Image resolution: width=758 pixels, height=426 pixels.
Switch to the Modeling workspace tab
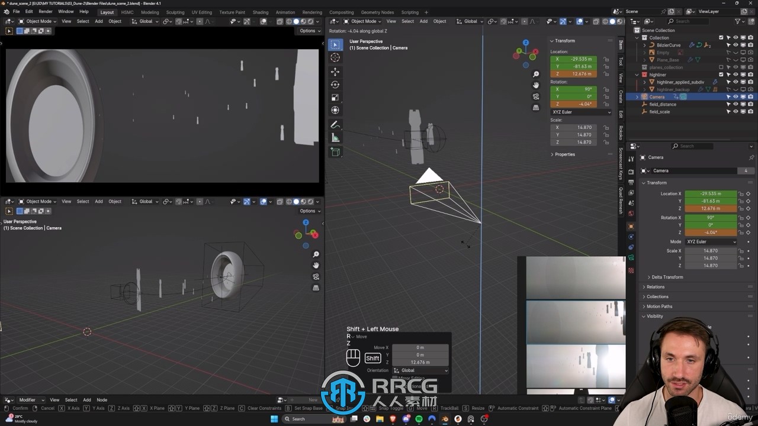[150, 12]
